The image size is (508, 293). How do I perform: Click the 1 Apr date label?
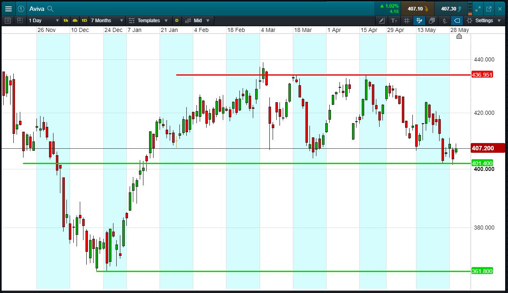[x=335, y=30]
